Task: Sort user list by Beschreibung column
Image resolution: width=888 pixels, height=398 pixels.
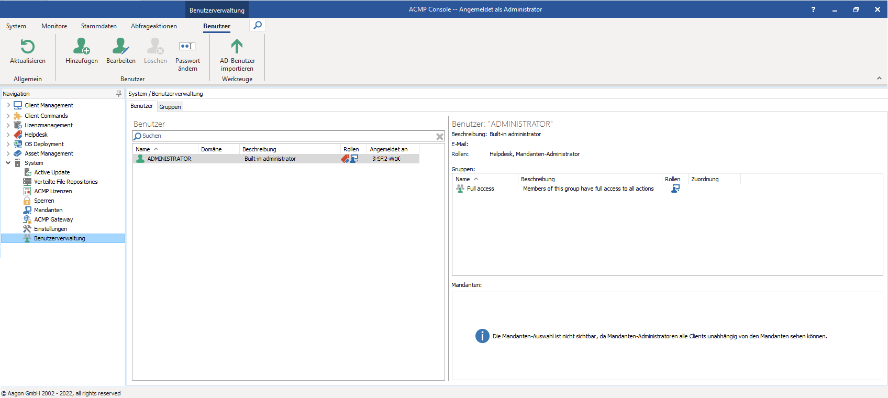Action: (x=290, y=149)
